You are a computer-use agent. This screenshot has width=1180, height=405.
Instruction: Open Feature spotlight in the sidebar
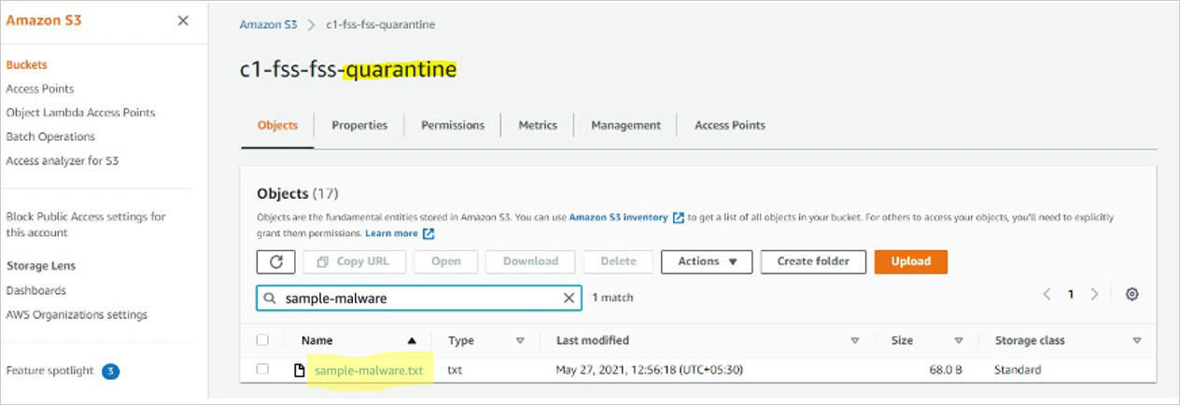[50, 370]
